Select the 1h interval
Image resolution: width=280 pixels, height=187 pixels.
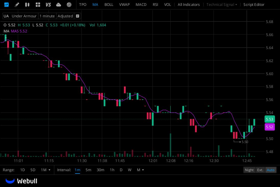[112, 170]
